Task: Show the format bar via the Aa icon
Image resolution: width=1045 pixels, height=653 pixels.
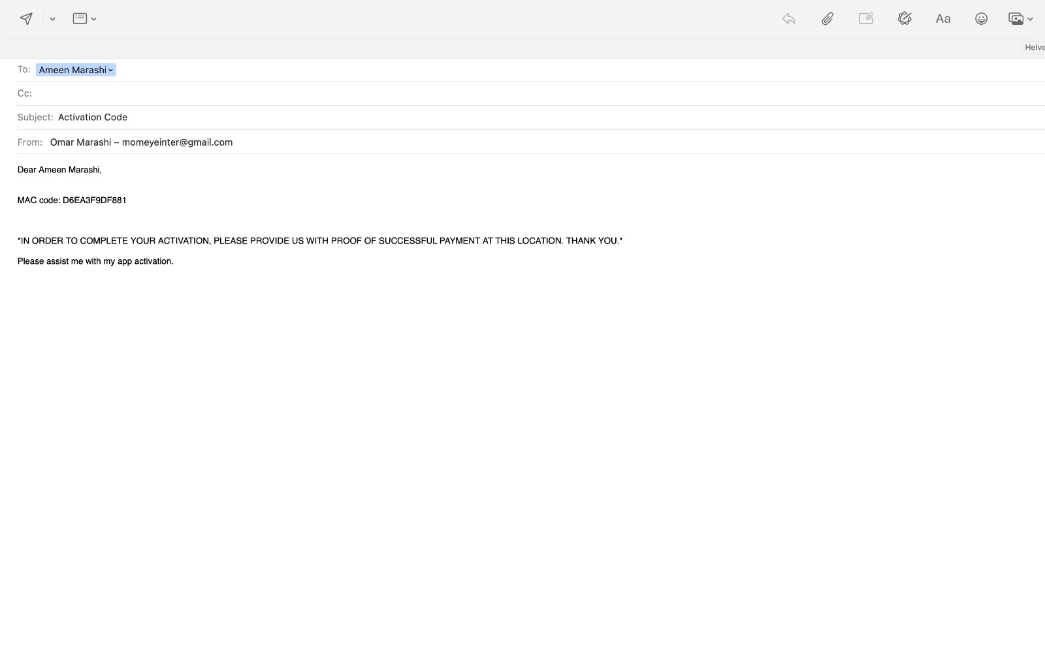Action: 943,18
